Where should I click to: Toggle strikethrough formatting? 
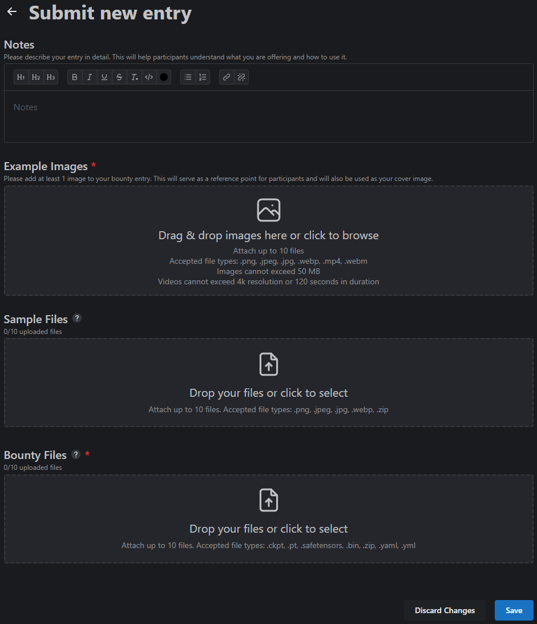pos(119,77)
